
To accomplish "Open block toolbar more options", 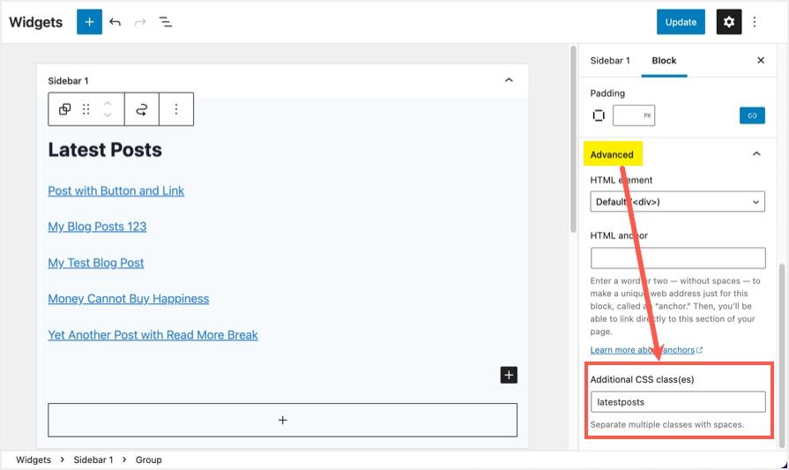I will [x=176, y=109].
